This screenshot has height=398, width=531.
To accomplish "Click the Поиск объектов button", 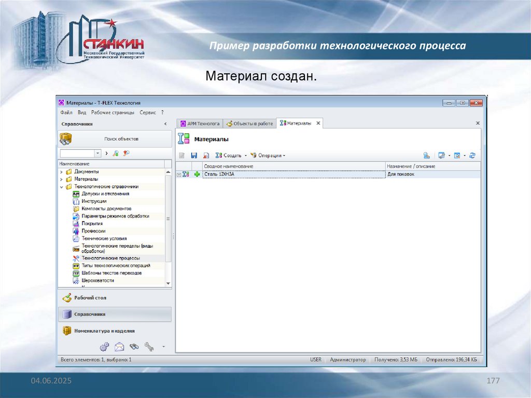I will coord(115,139).
